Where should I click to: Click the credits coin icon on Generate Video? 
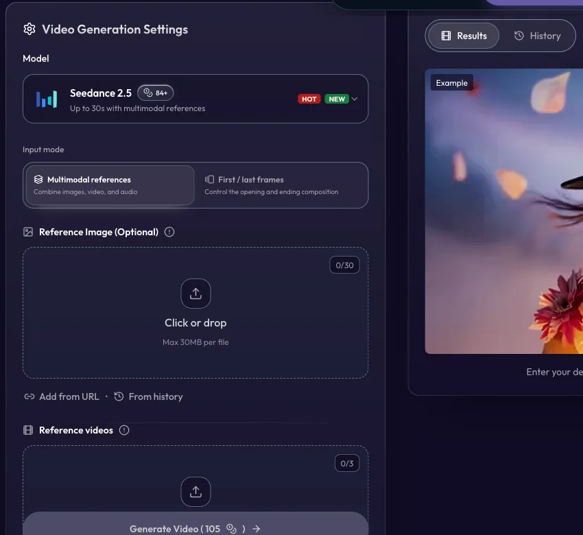point(232,529)
